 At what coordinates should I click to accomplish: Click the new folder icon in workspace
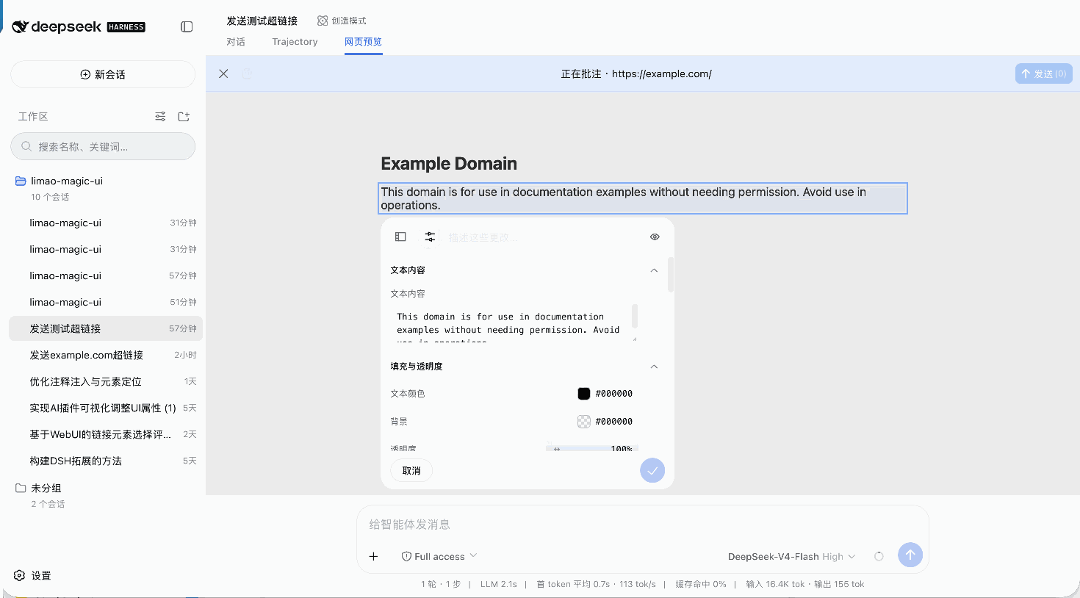click(184, 116)
